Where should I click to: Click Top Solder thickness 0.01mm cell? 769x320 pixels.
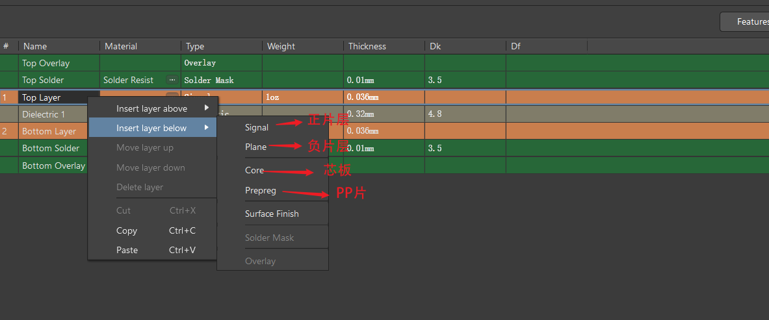pos(361,80)
